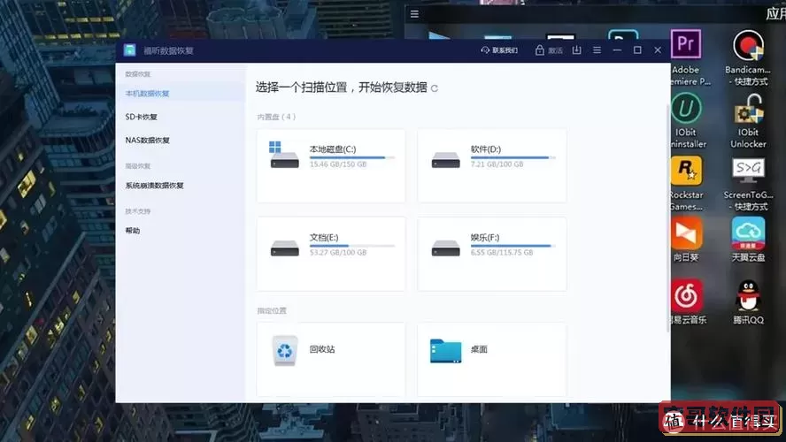786x442 pixels.
Task: Select SD卡恢复 in the sidebar
Action: (142, 117)
